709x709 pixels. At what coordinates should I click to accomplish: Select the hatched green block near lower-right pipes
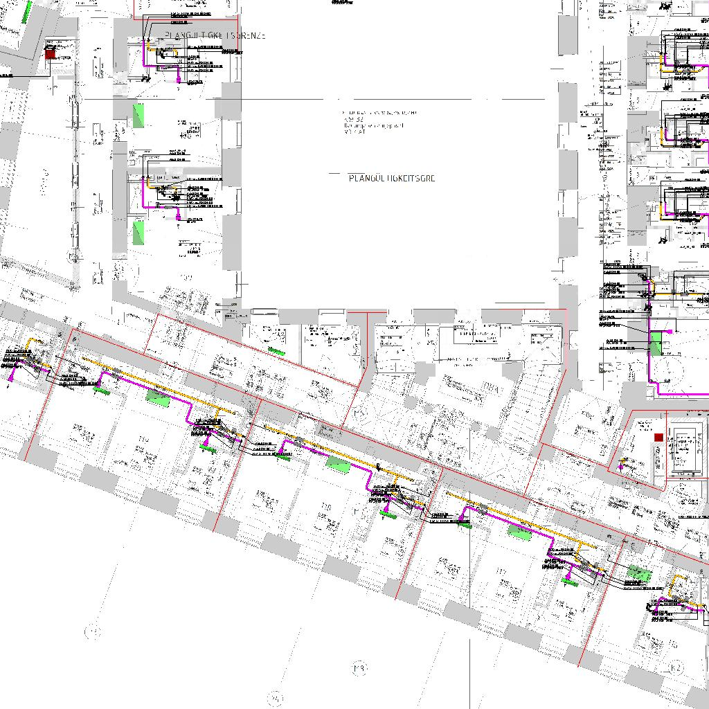pyautogui.click(x=639, y=573)
